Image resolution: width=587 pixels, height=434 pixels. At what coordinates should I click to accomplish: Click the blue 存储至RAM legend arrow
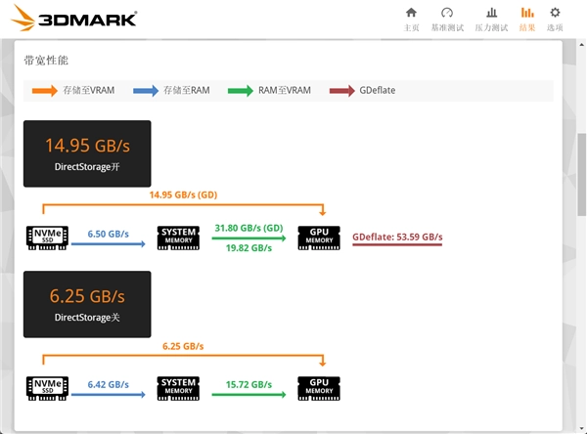pos(147,91)
